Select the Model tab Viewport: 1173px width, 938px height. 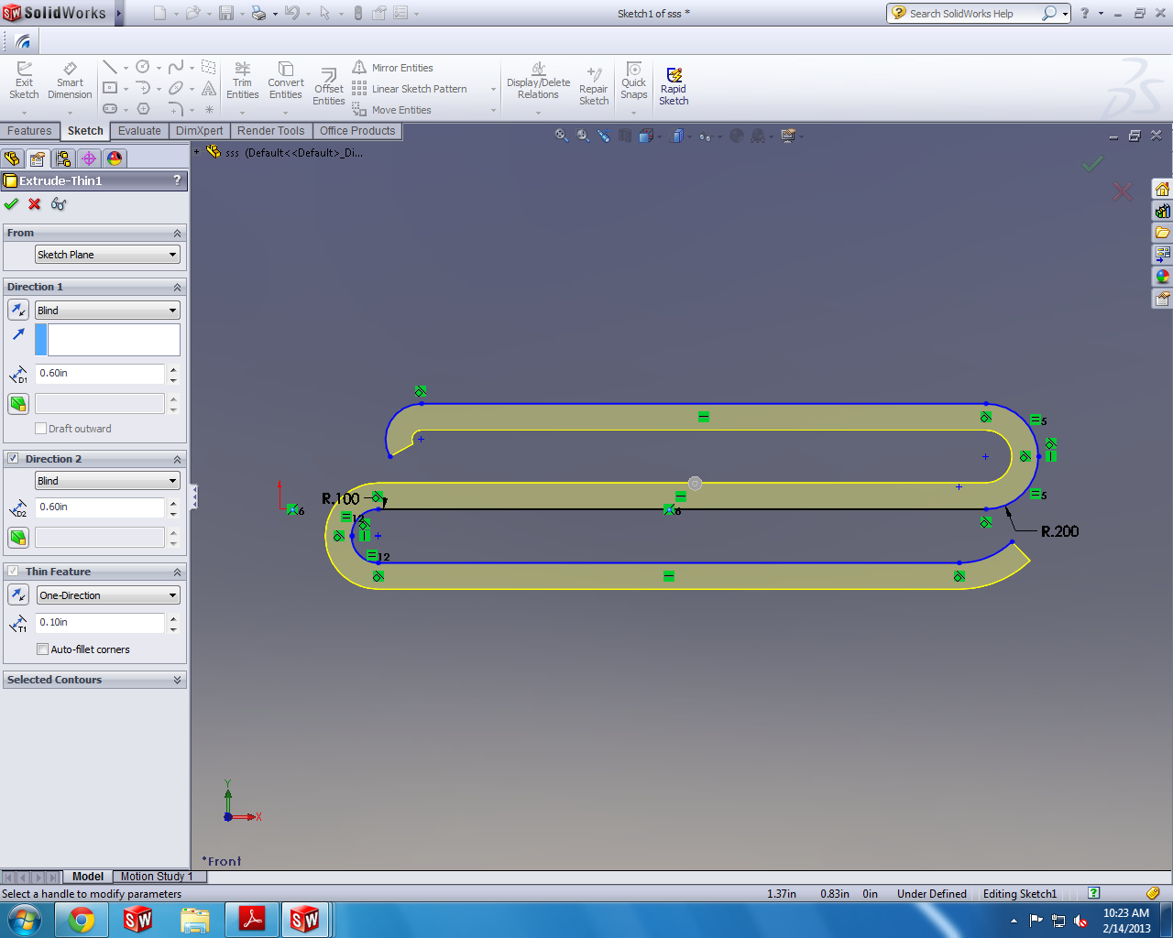point(88,877)
